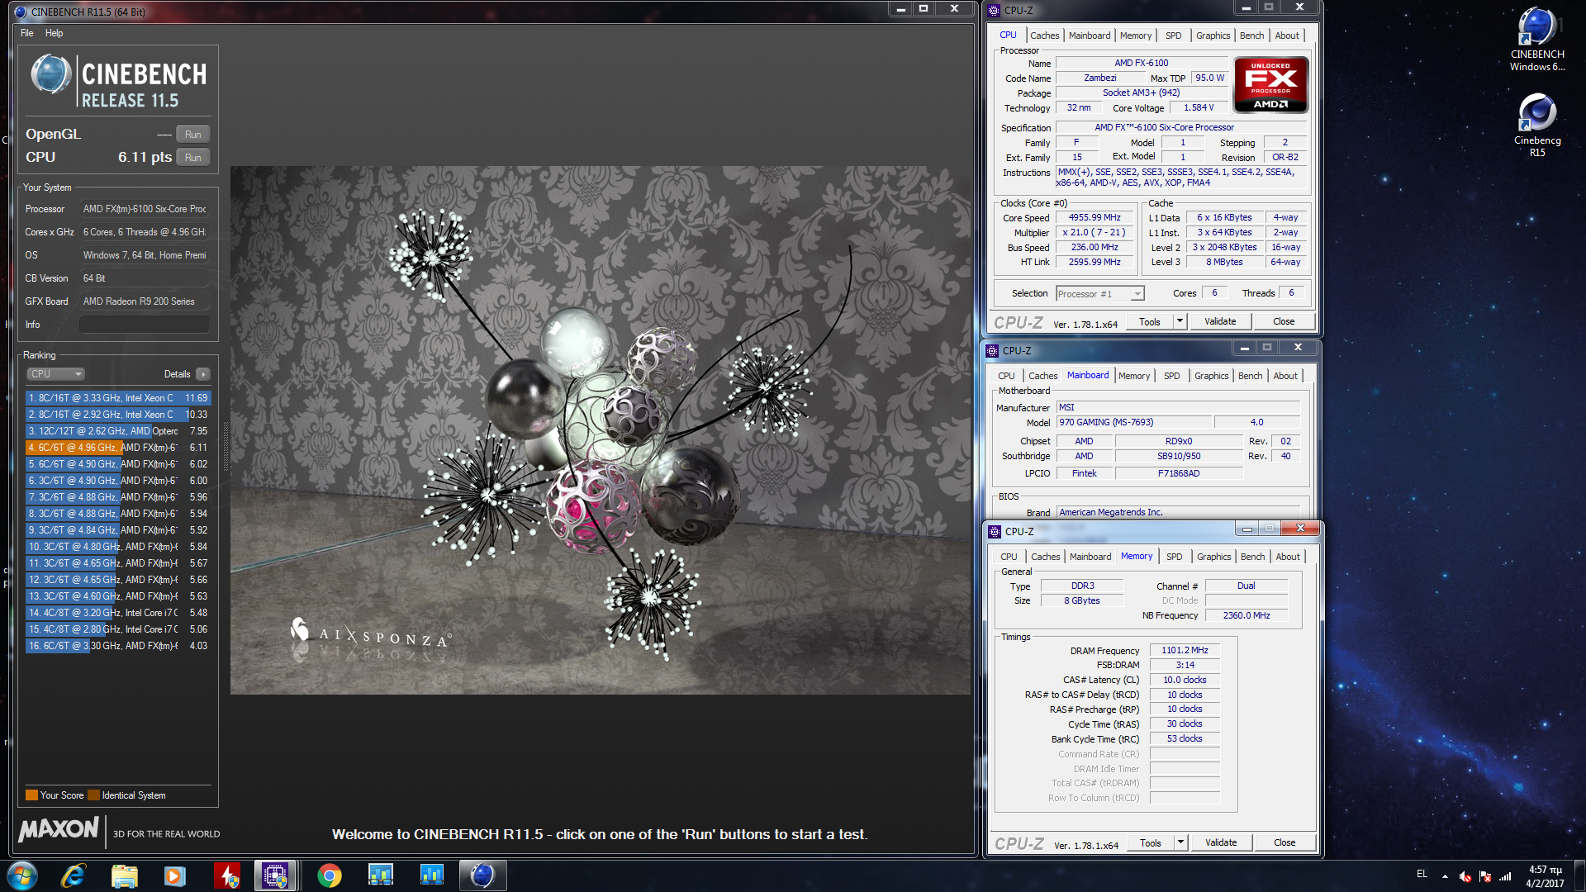Click the DRAM Frequency value 1101.2 MHz
Image resolution: width=1586 pixels, height=892 pixels.
pos(1185,651)
